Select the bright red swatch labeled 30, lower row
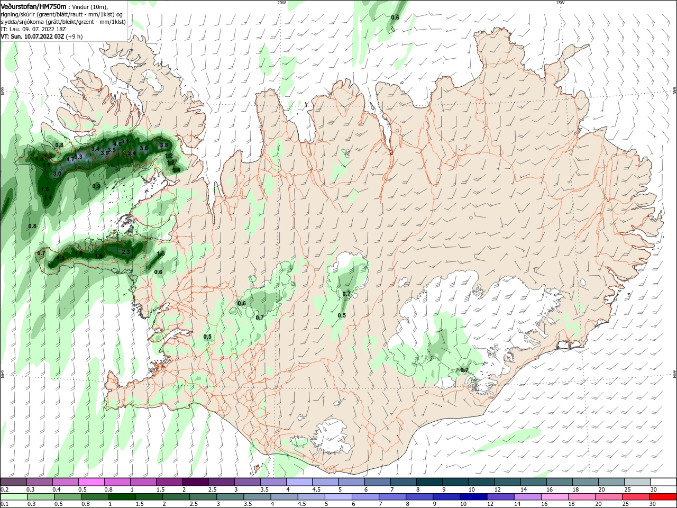This screenshot has width=677, height=508. coord(663,497)
